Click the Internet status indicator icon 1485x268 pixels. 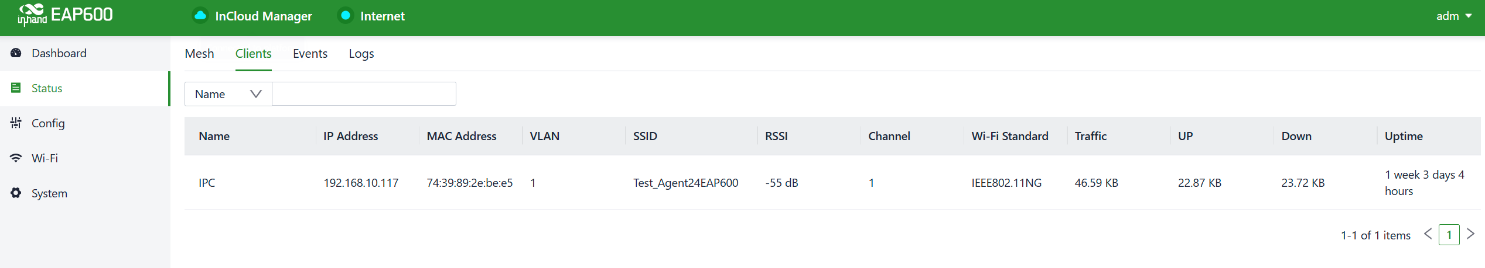click(346, 16)
